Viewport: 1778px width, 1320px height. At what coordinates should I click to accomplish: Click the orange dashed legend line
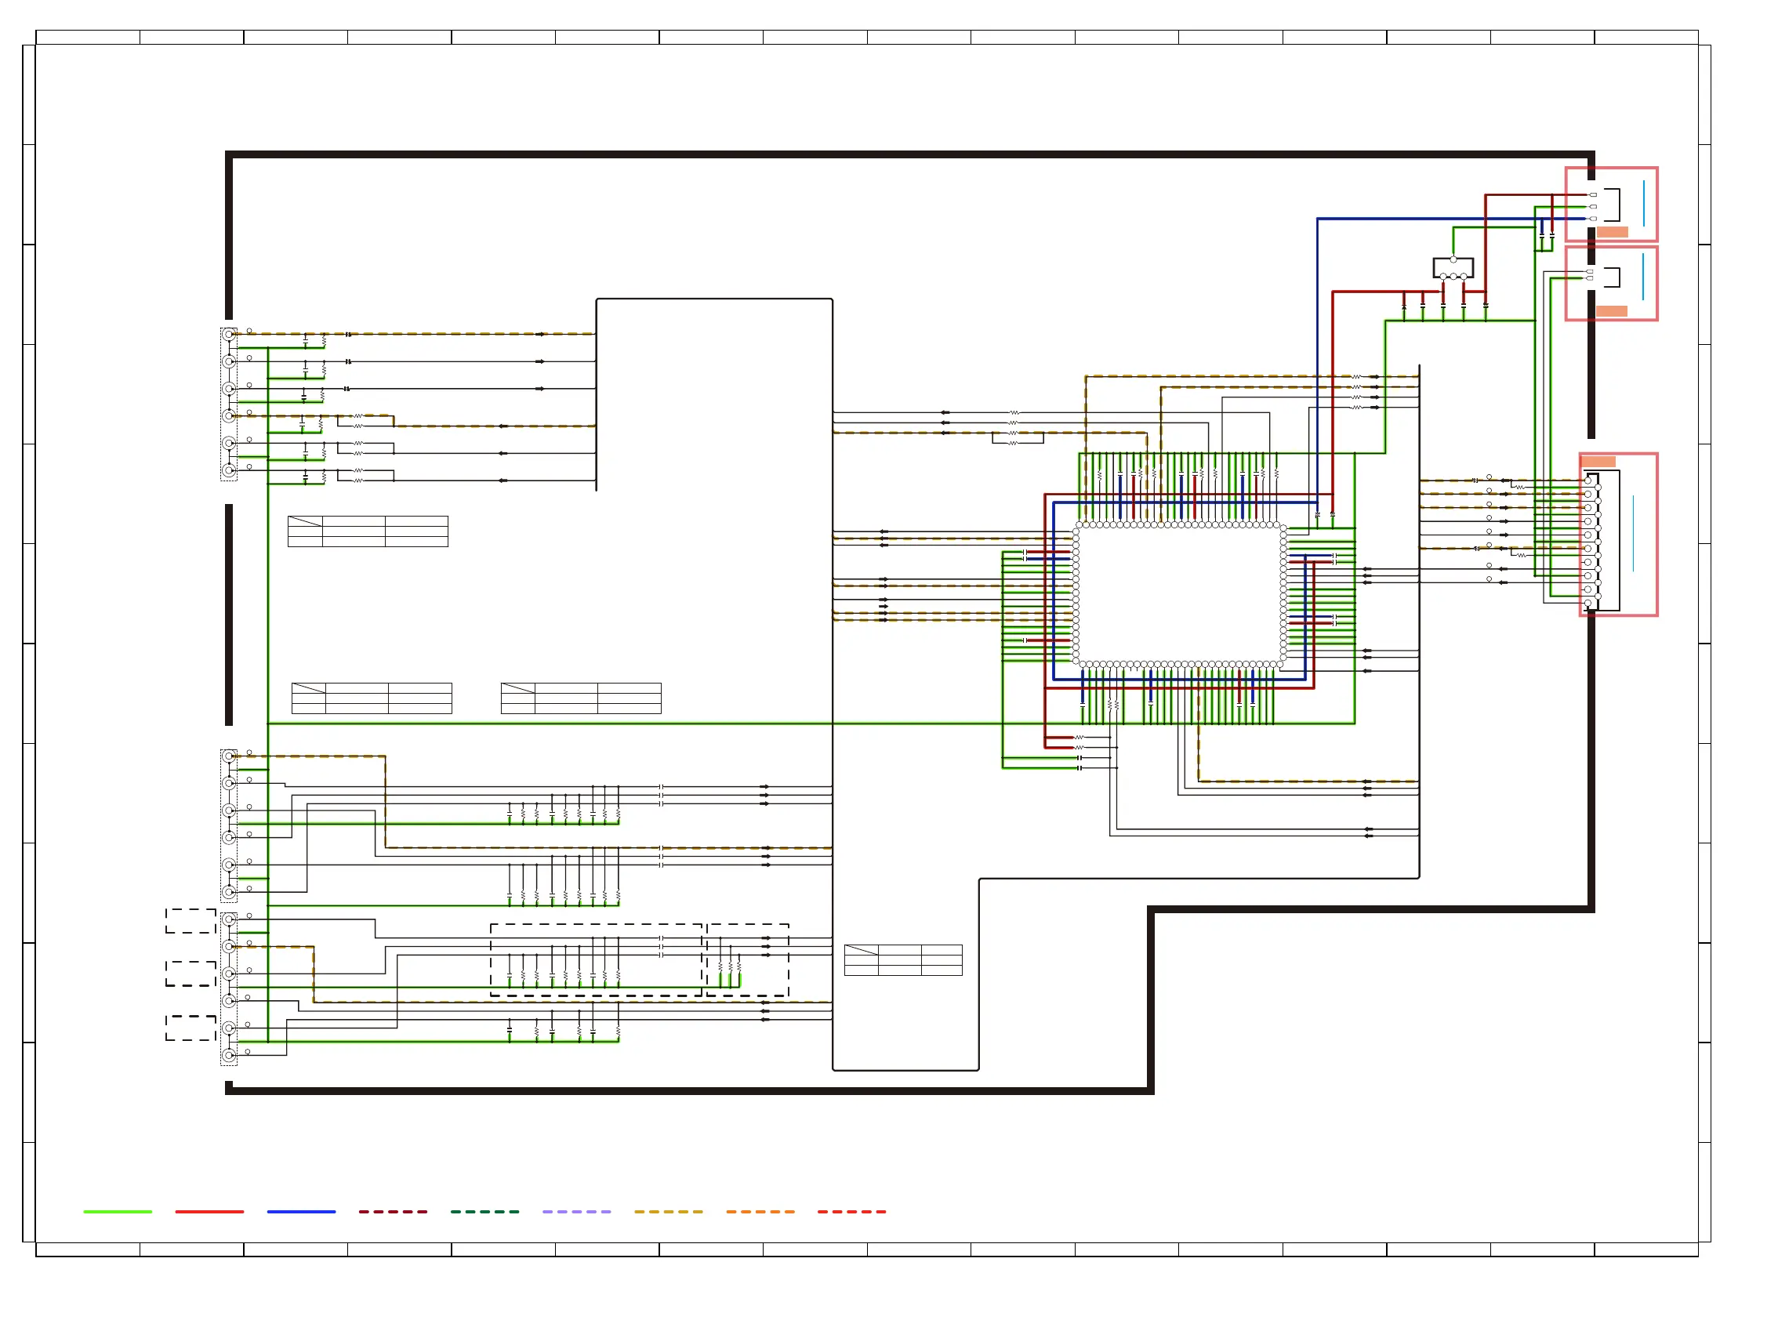pos(760,1212)
